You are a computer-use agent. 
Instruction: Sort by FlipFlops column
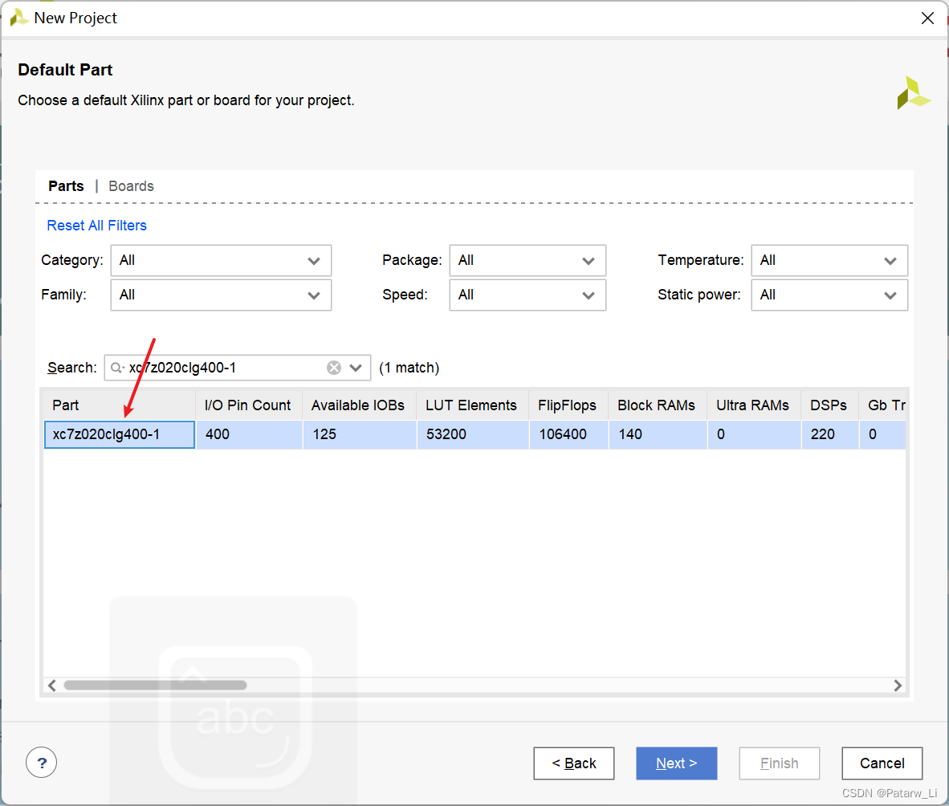point(568,405)
